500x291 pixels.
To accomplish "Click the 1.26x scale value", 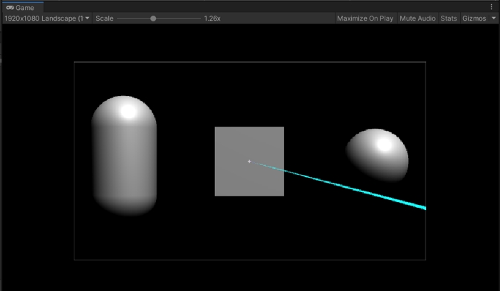I will [x=212, y=18].
